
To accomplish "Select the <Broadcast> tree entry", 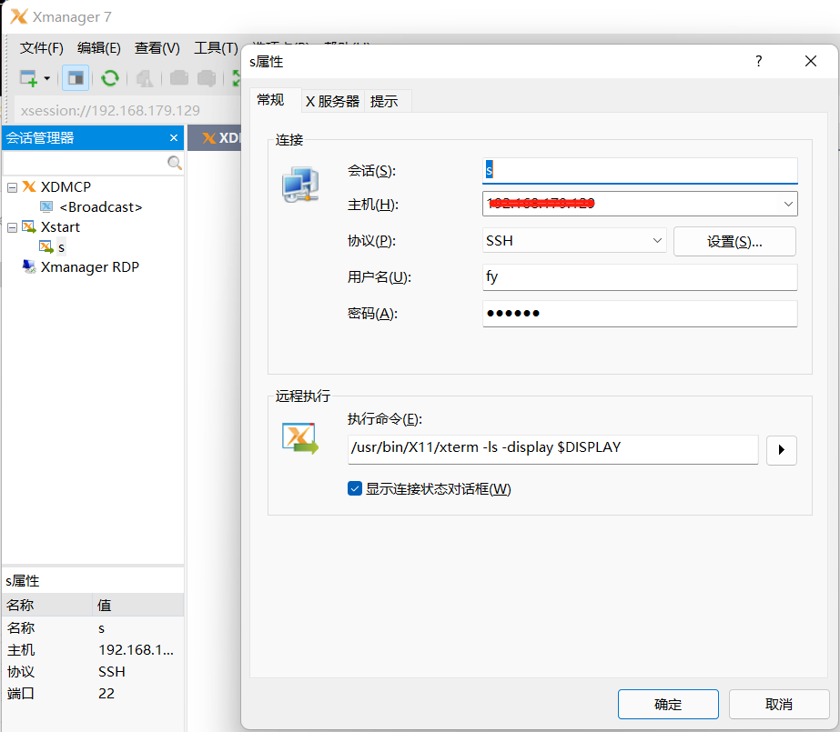I will [x=101, y=207].
